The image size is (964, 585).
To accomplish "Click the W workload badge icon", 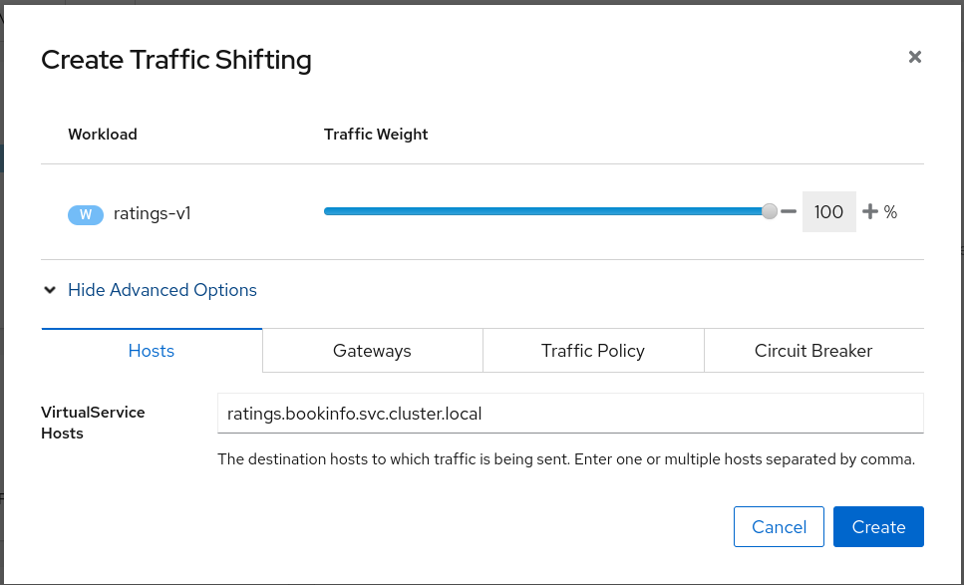I will tap(86, 213).
